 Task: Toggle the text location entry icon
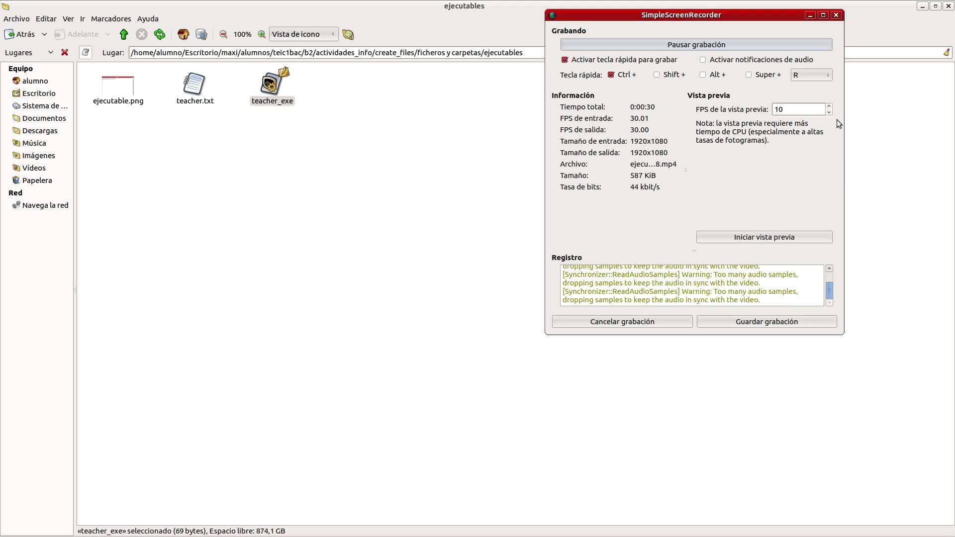pyautogui.click(x=86, y=52)
